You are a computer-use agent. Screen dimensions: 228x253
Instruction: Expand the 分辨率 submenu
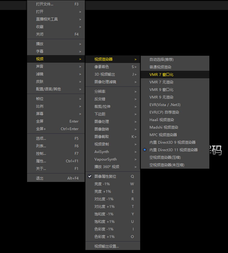[x=100, y=92]
